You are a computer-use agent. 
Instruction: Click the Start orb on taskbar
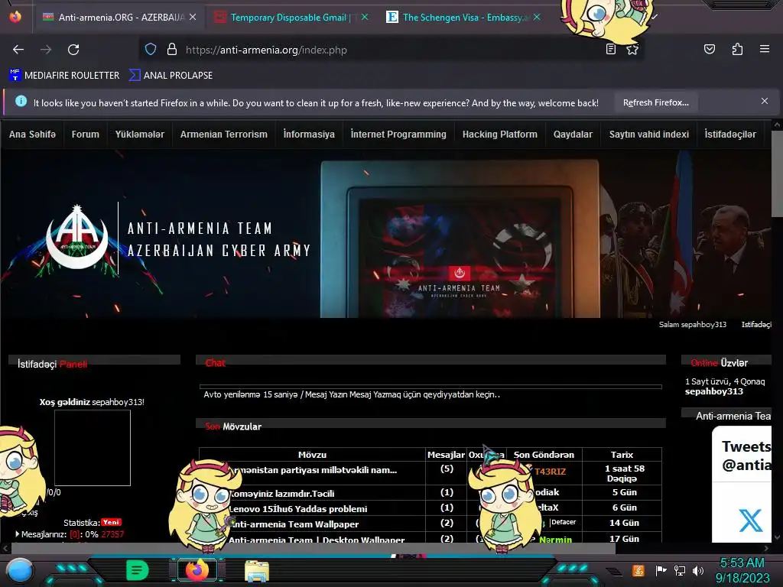click(x=20, y=570)
